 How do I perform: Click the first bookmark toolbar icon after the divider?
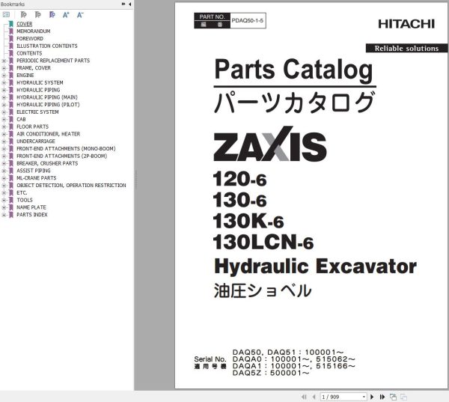coord(23,15)
